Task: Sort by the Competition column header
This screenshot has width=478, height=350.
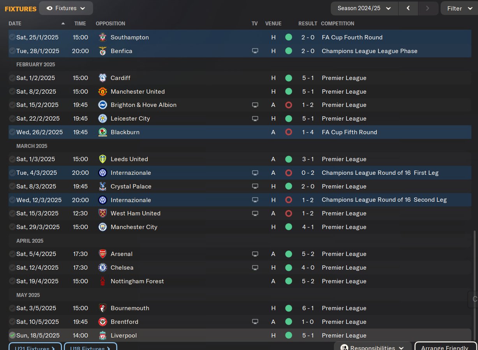Action: pos(337,23)
